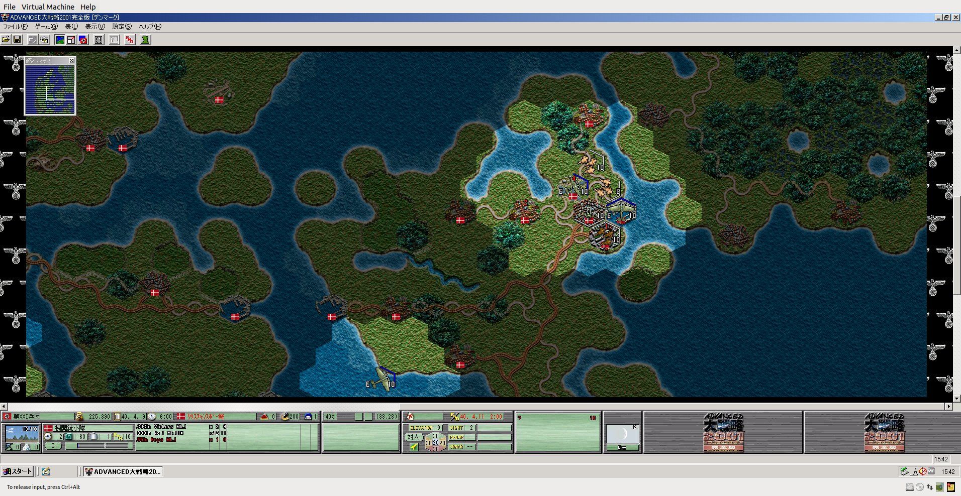Click the toolbar icon right of the grey arrow

click(x=44, y=40)
